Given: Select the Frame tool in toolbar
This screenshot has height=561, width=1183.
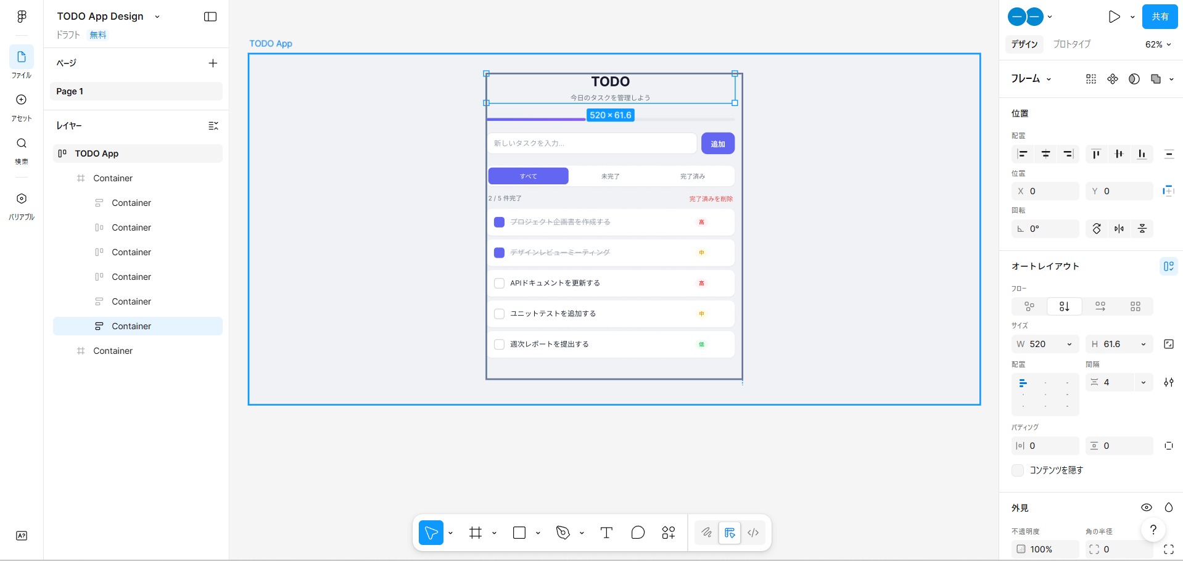Looking at the screenshot, I should click(x=476, y=533).
